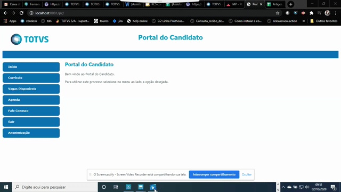Show hidden system tray icons
The height and width of the screenshot is (192, 341).
pos(283,187)
